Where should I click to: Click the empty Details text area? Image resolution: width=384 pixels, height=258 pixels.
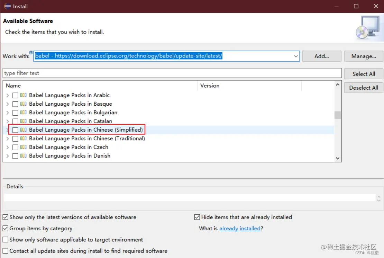click(190, 198)
